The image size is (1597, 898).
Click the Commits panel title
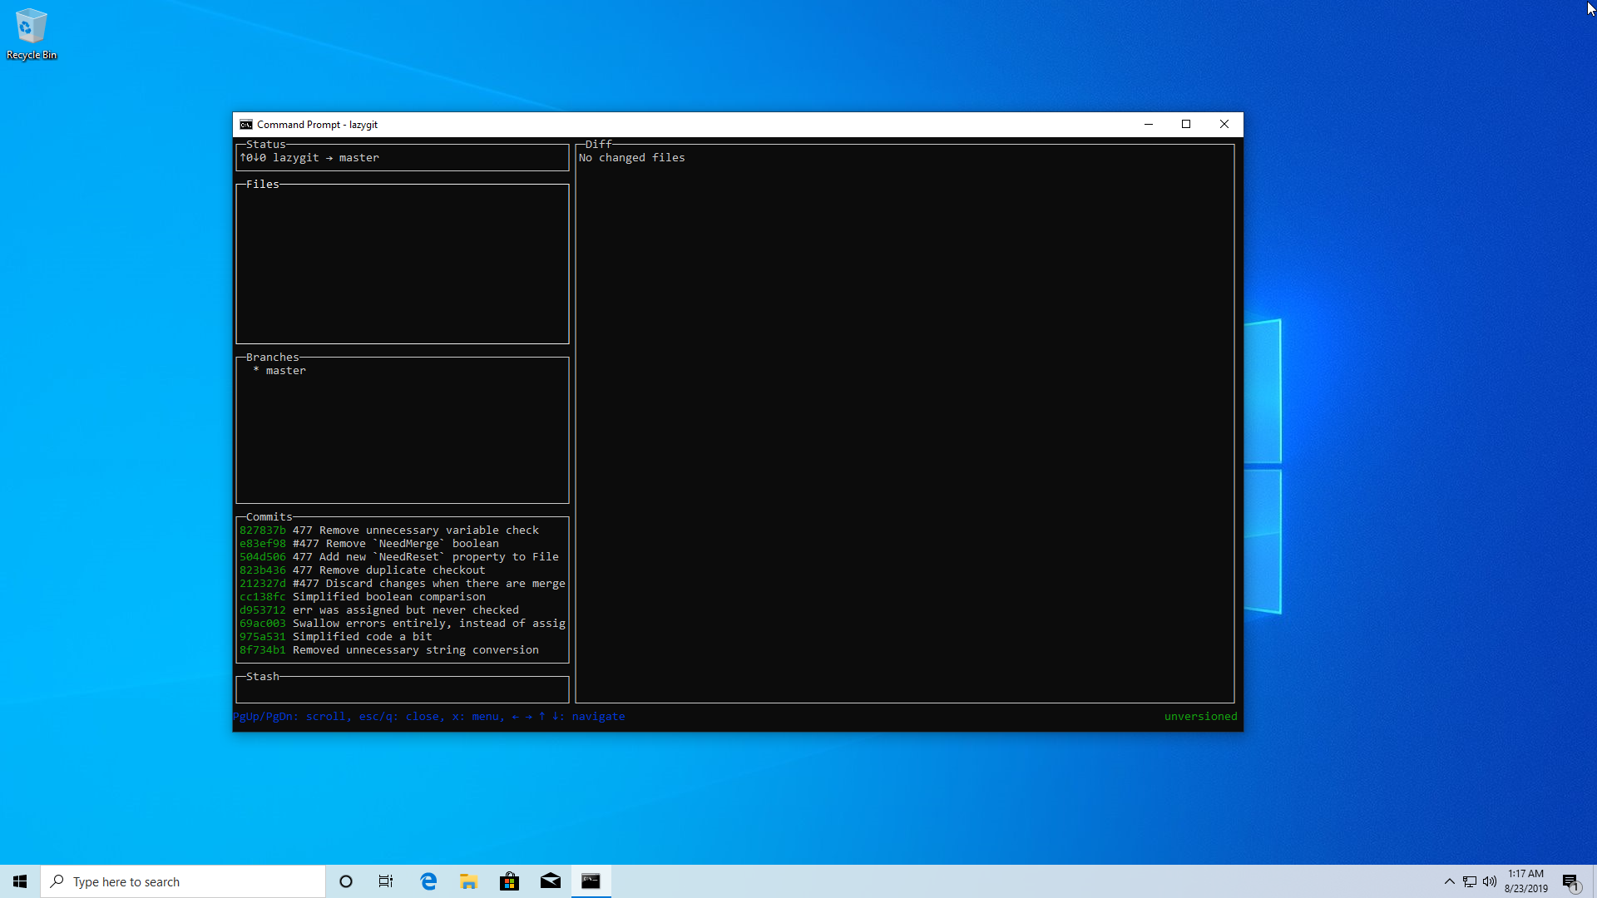[269, 517]
